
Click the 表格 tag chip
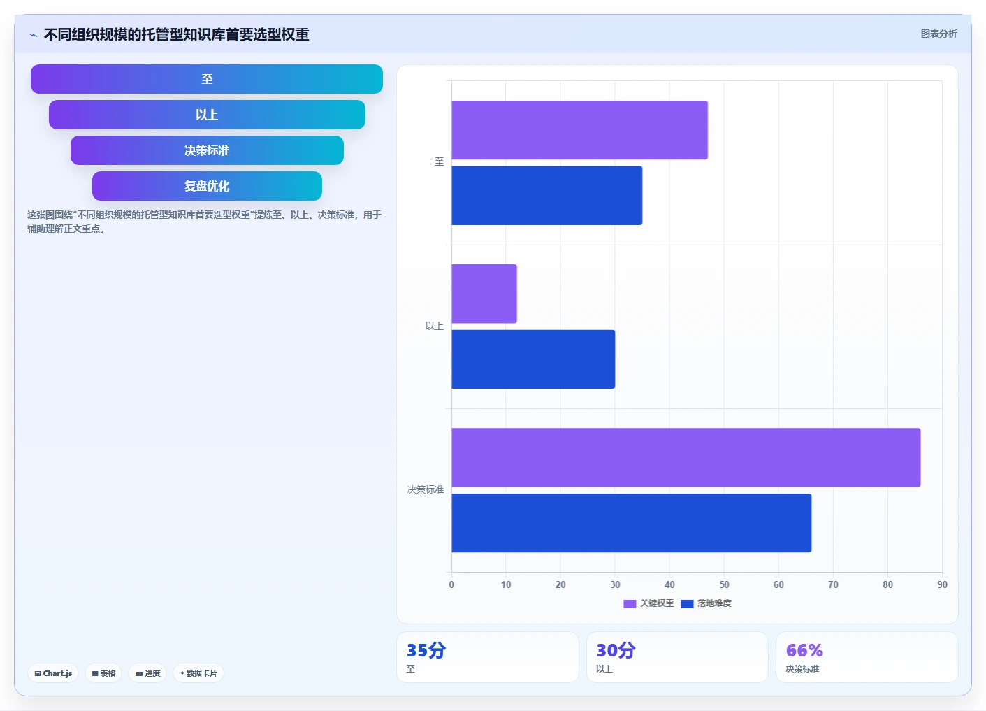pyautogui.click(x=103, y=673)
